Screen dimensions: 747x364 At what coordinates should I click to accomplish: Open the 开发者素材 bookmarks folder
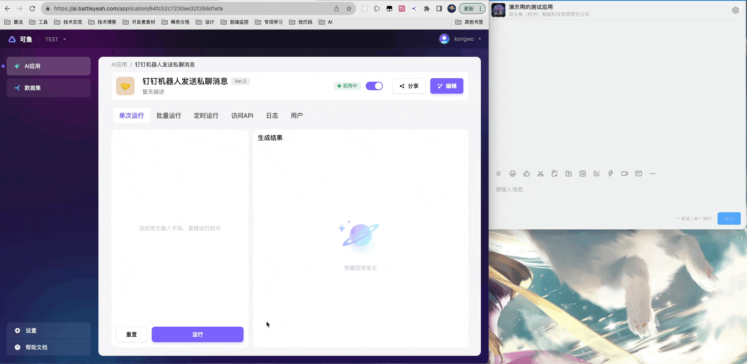[139, 22]
